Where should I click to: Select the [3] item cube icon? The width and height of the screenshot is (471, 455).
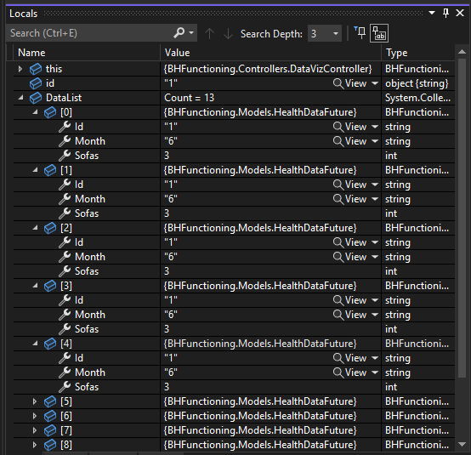(50, 286)
